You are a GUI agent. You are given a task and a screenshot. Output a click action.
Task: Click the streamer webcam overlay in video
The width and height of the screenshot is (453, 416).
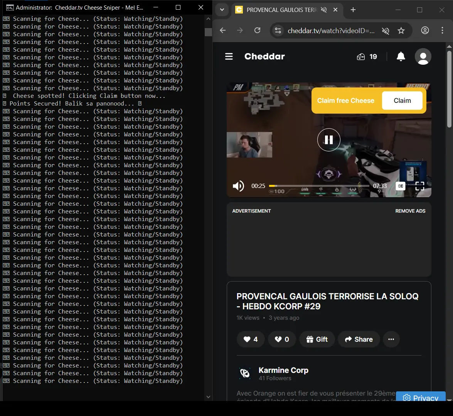(249, 145)
